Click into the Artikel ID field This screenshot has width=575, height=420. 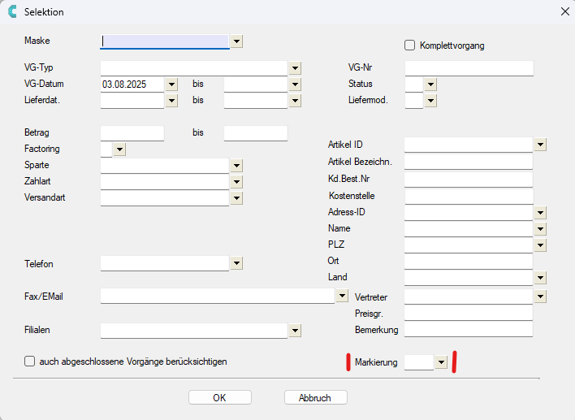pos(469,145)
